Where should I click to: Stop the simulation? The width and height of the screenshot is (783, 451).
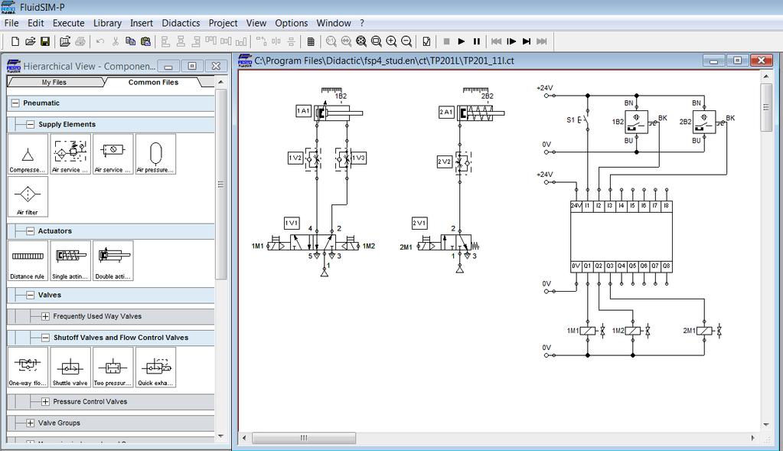(x=446, y=41)
